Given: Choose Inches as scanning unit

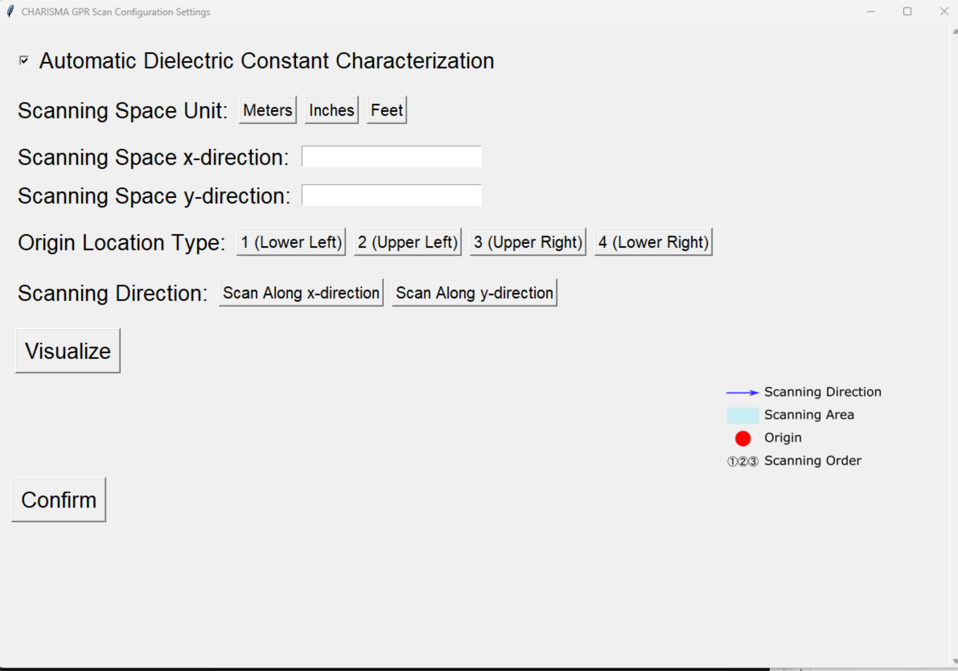Looking at the screenshot, I should pyautogui.click(x=331, y=110).
